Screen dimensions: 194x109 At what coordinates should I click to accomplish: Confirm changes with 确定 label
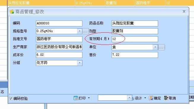[x=158, y=98]
